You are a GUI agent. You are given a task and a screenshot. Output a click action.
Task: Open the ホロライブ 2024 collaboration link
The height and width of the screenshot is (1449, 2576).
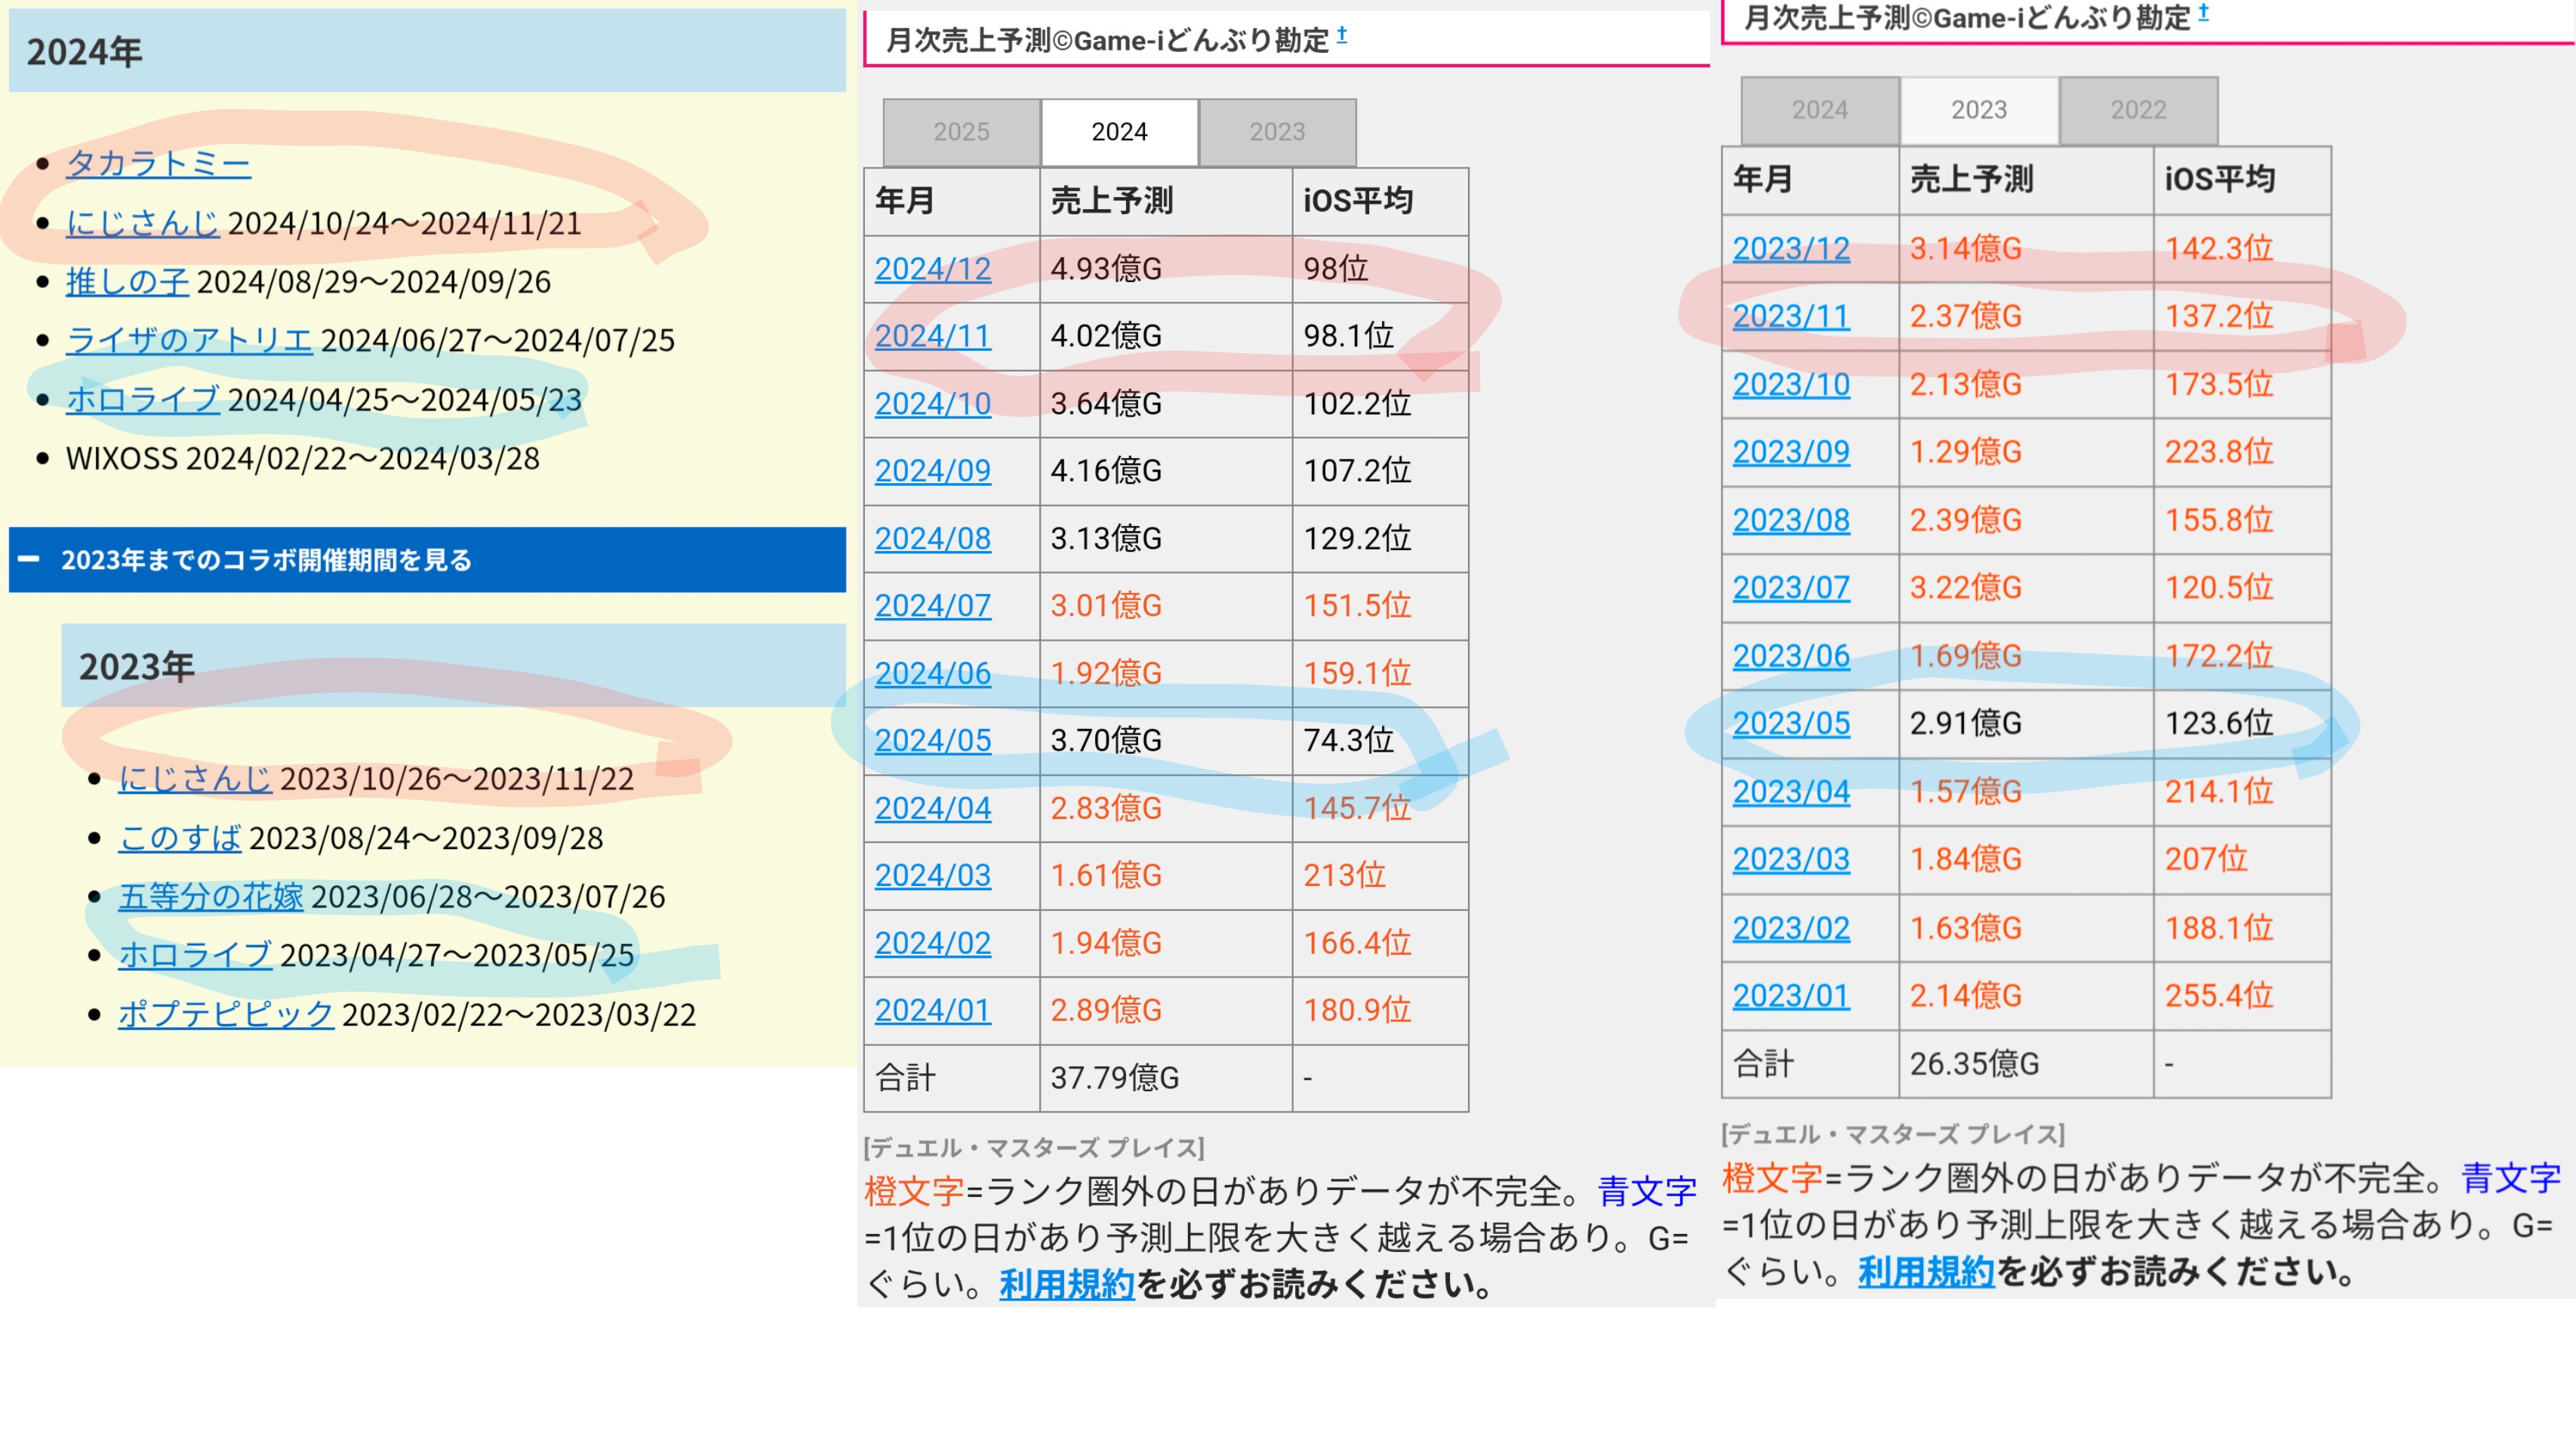142,399
